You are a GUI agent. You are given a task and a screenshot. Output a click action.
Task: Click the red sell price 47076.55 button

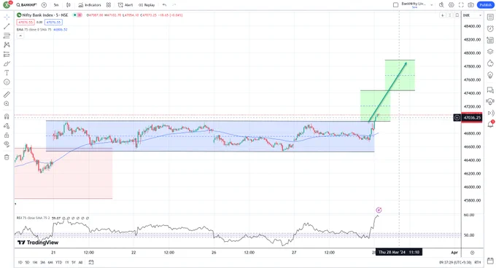coord(26,22)
